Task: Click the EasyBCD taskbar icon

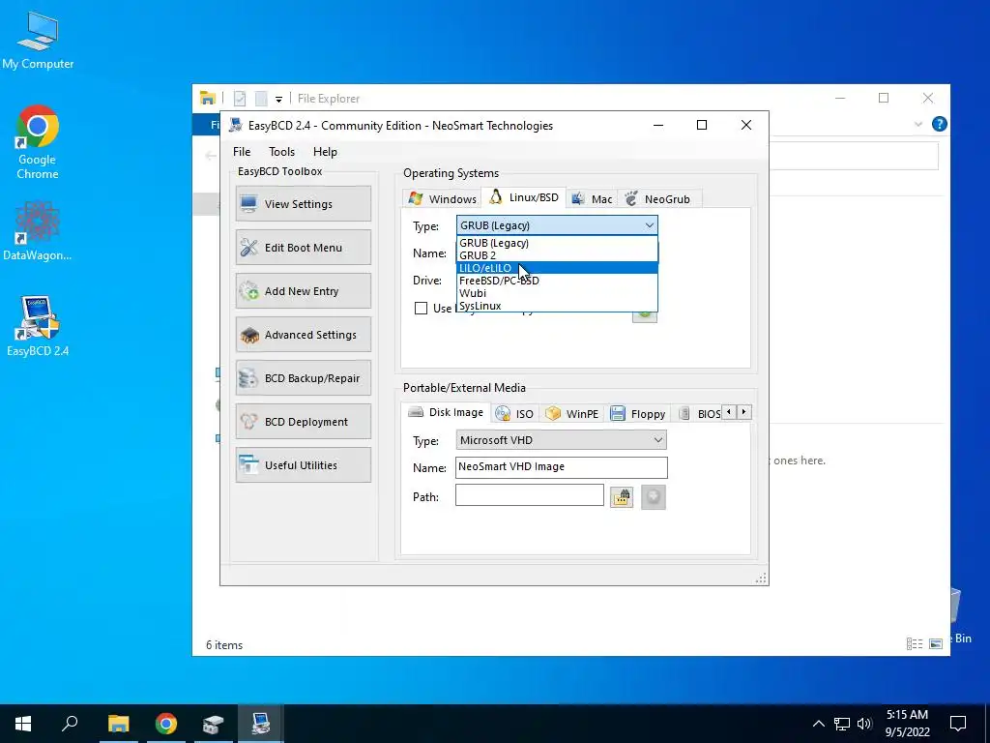Action: (x=261, y=724)
